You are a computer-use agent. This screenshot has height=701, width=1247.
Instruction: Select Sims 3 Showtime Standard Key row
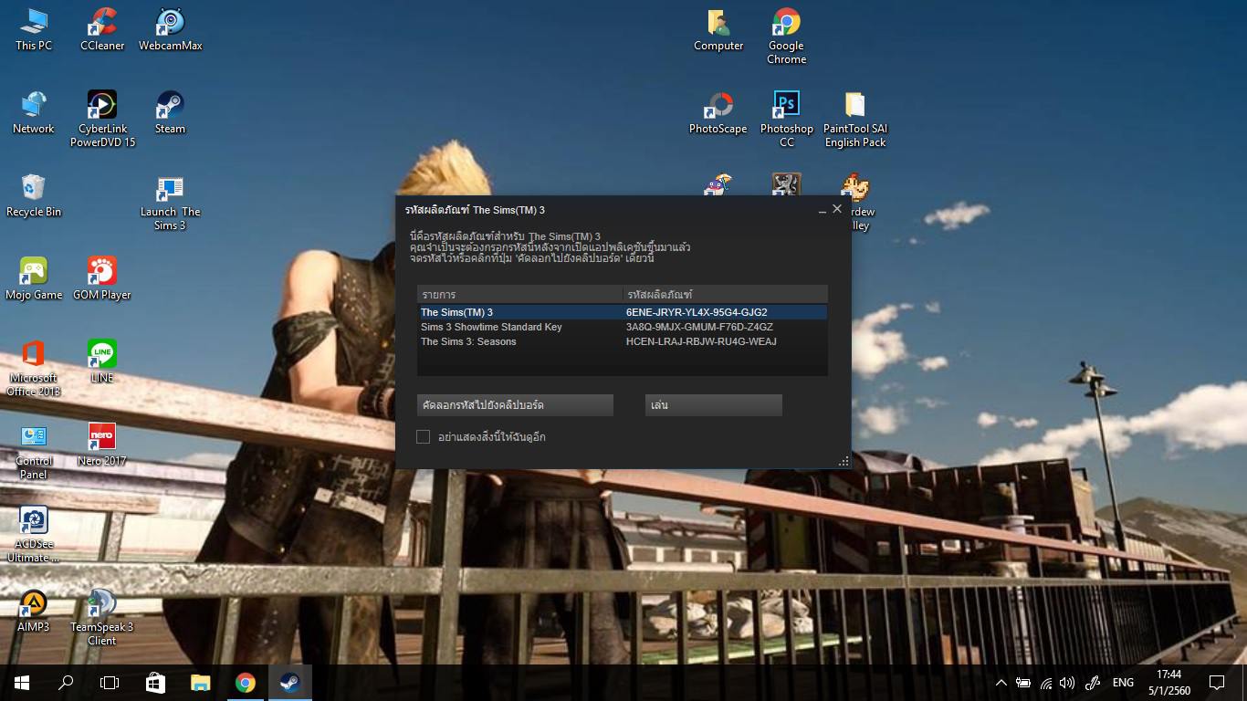(x=623, y=327)
